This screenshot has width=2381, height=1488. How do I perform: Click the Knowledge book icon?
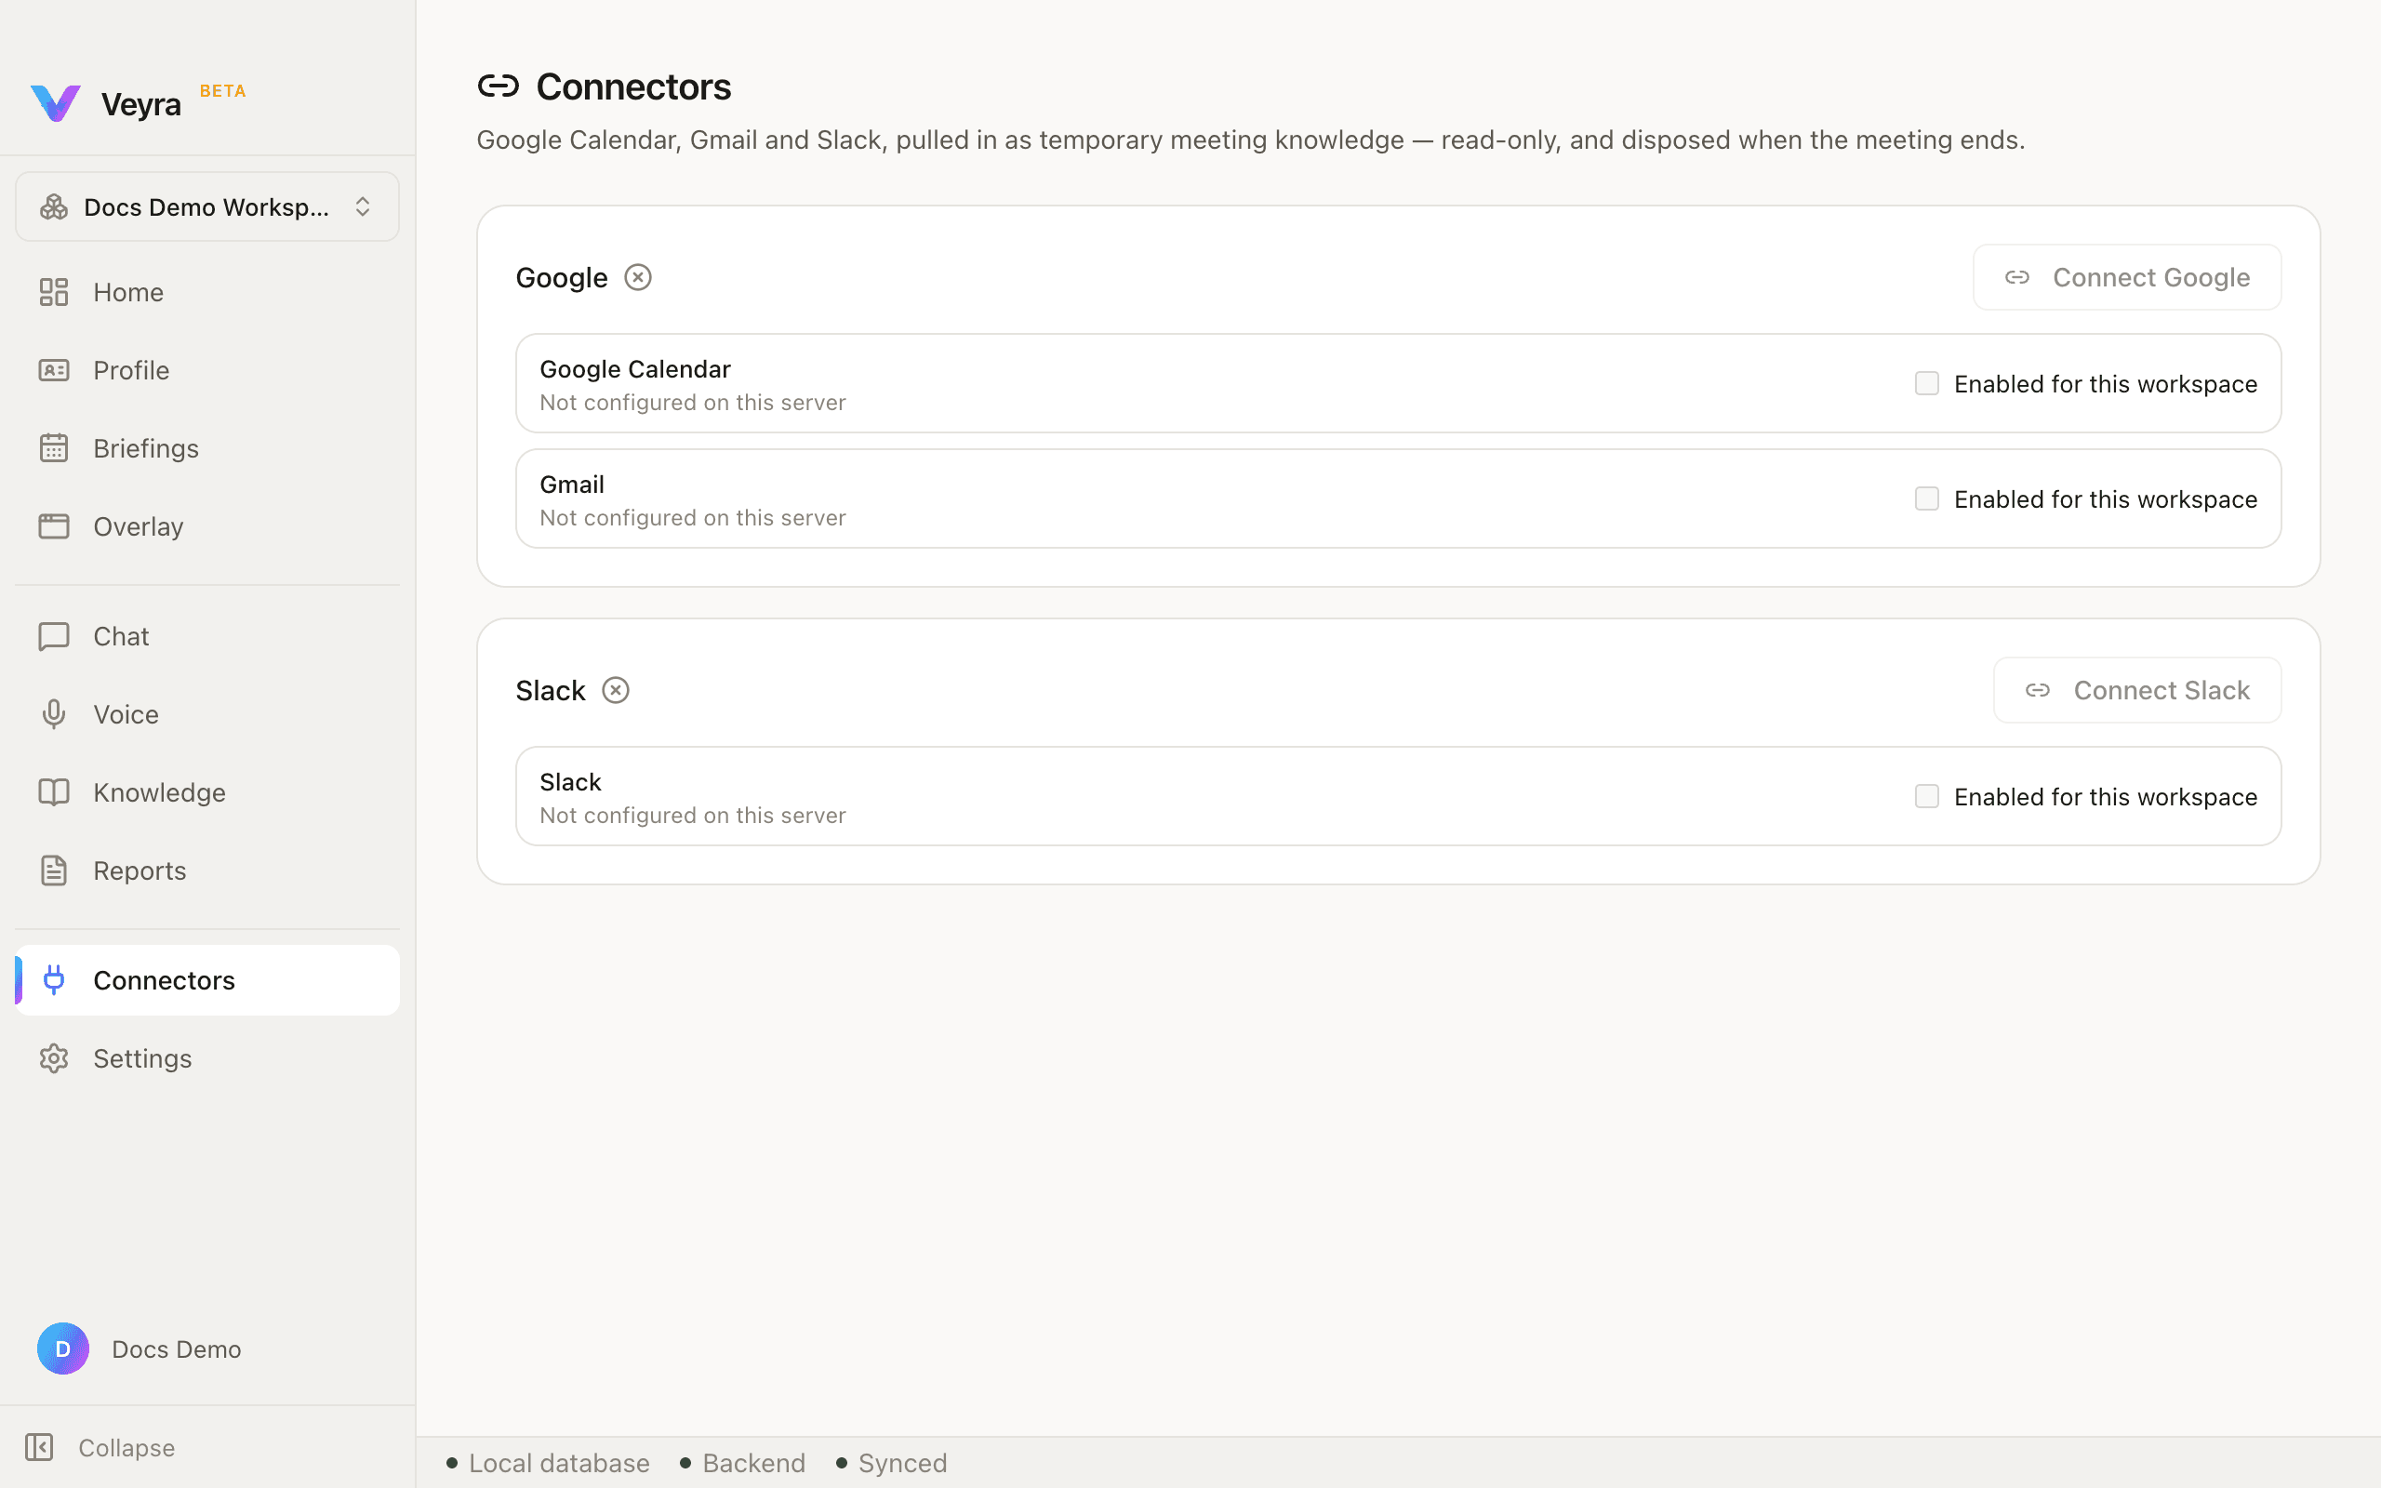coord(54,793)
